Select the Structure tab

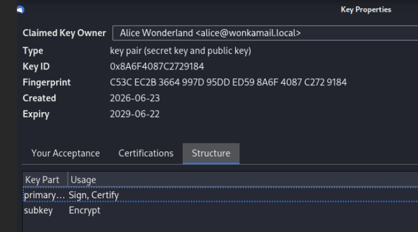click(211, 153)
